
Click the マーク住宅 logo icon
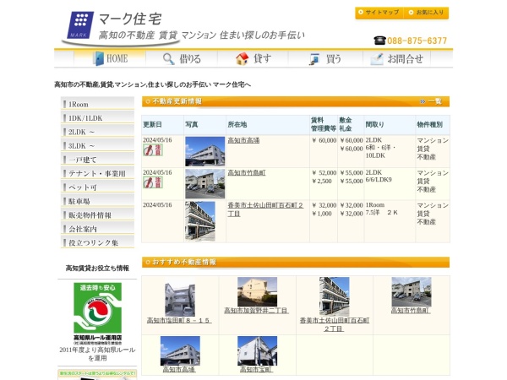[80, 25]
